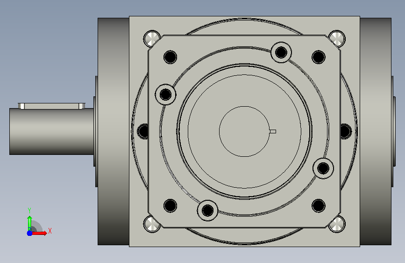Click the blue origin sphere of the triad
405x263 pixels.
pyautogui.click(x=29, y=233)
